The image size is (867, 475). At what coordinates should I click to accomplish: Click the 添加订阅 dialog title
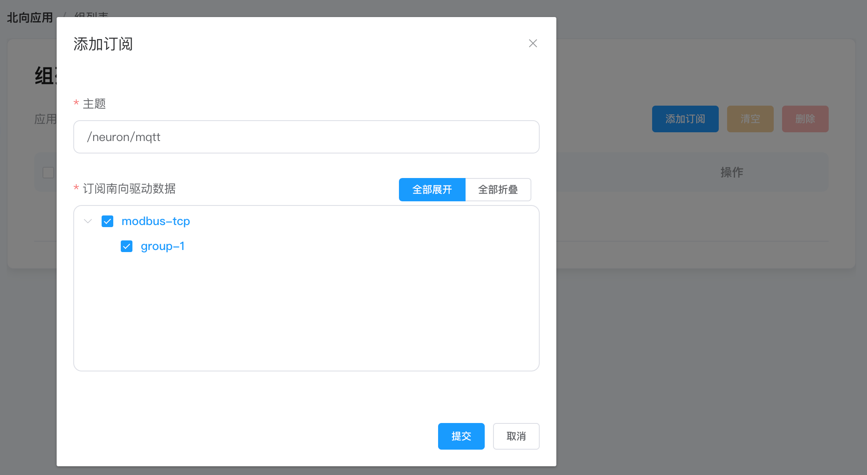pyautogui.click(x=103, y=44)
